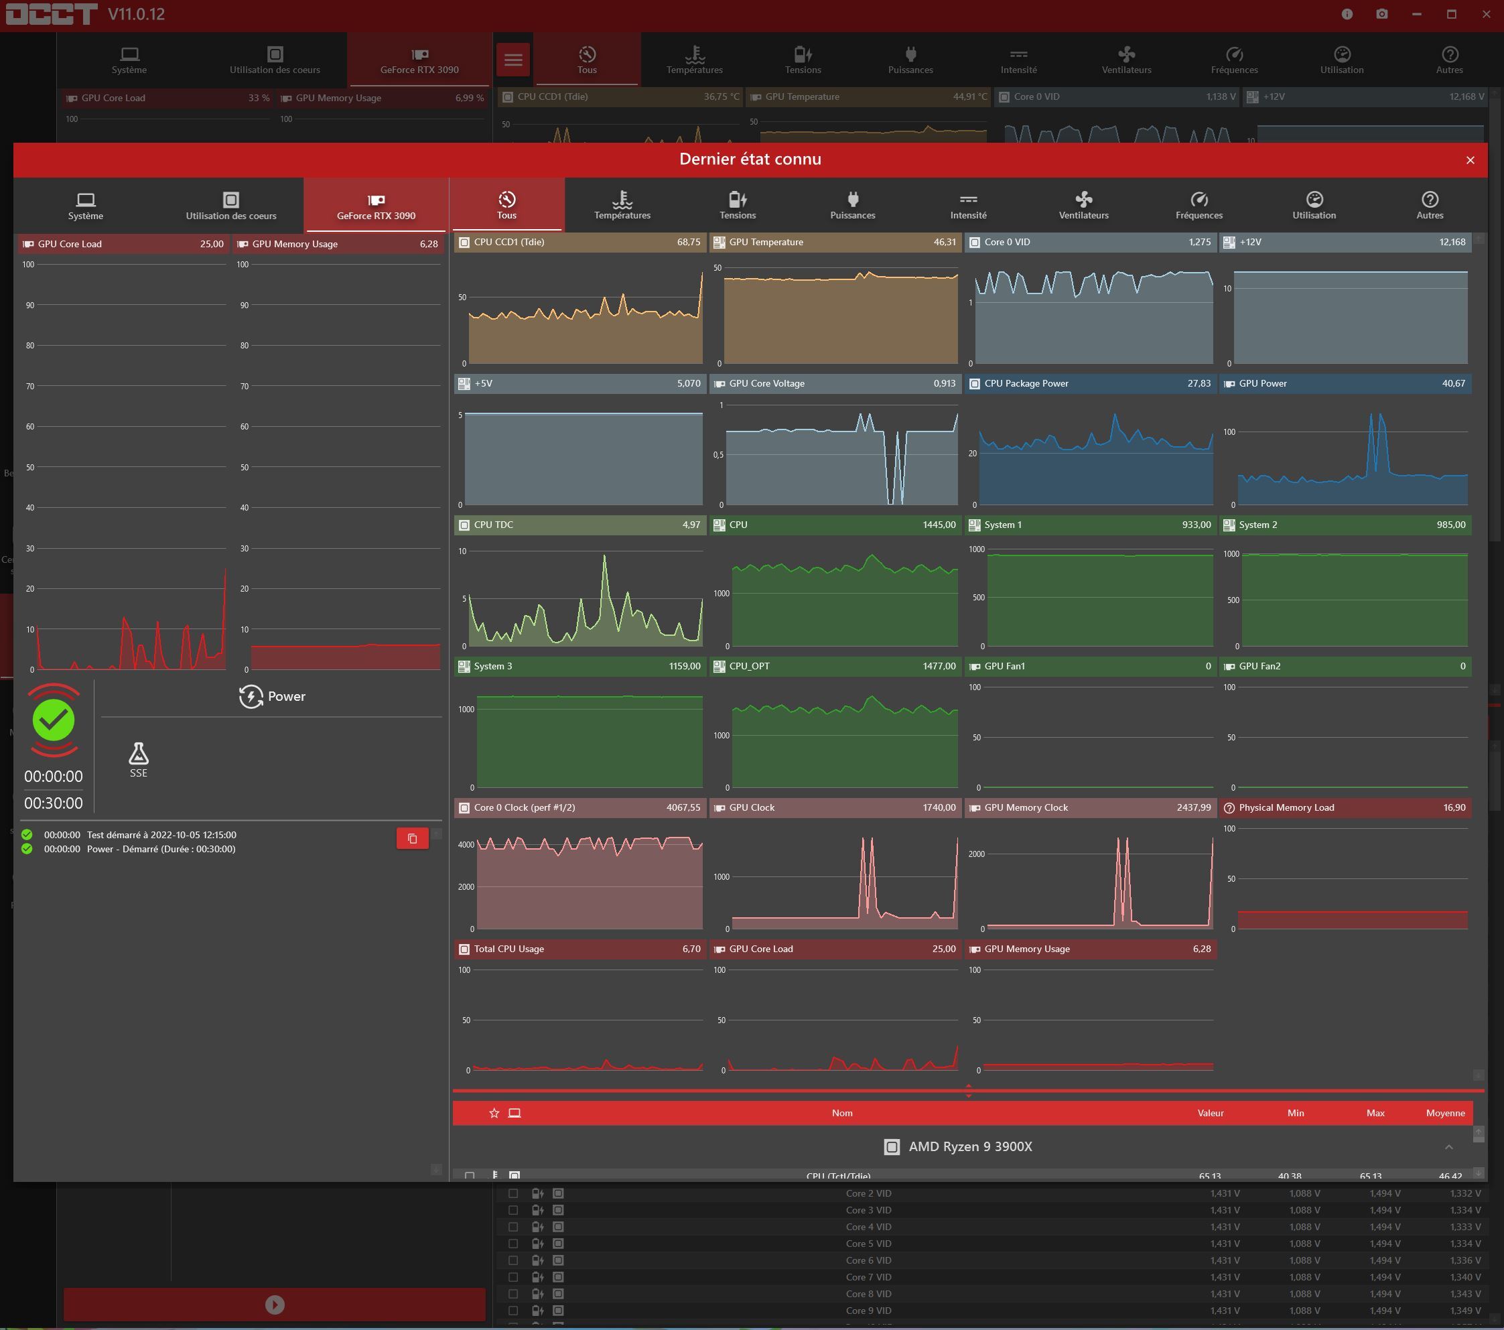This screenshot has height=1330, width=1504.
Task: Click the CPU CCD1 (Tdie) graph header
Action: pyautogui.click(x=579, y=242)
